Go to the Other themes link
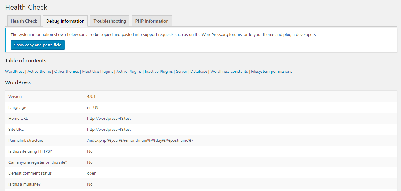Image resolution: width=401 pixels, height=191 pixels. [x=66, y=72]
